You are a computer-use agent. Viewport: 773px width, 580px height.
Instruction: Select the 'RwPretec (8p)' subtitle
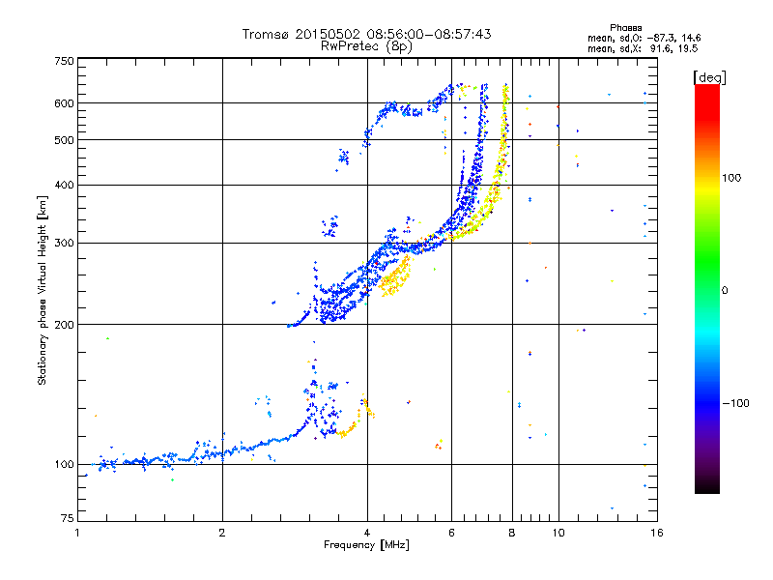coord(366,46)
